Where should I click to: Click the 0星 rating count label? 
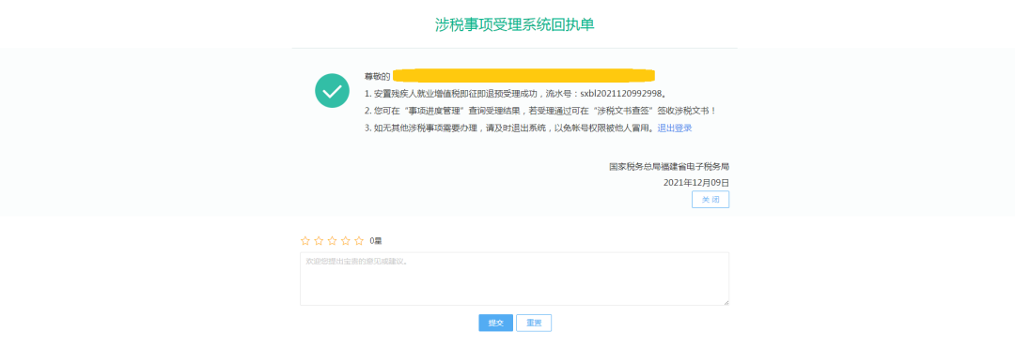click(375, 241)
